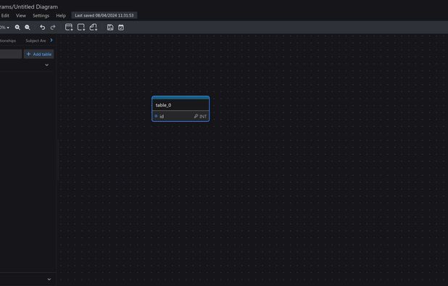Click the add subject area toolbar icon
The height and width of the screenshot is (286, 448).
coord(81,27)
